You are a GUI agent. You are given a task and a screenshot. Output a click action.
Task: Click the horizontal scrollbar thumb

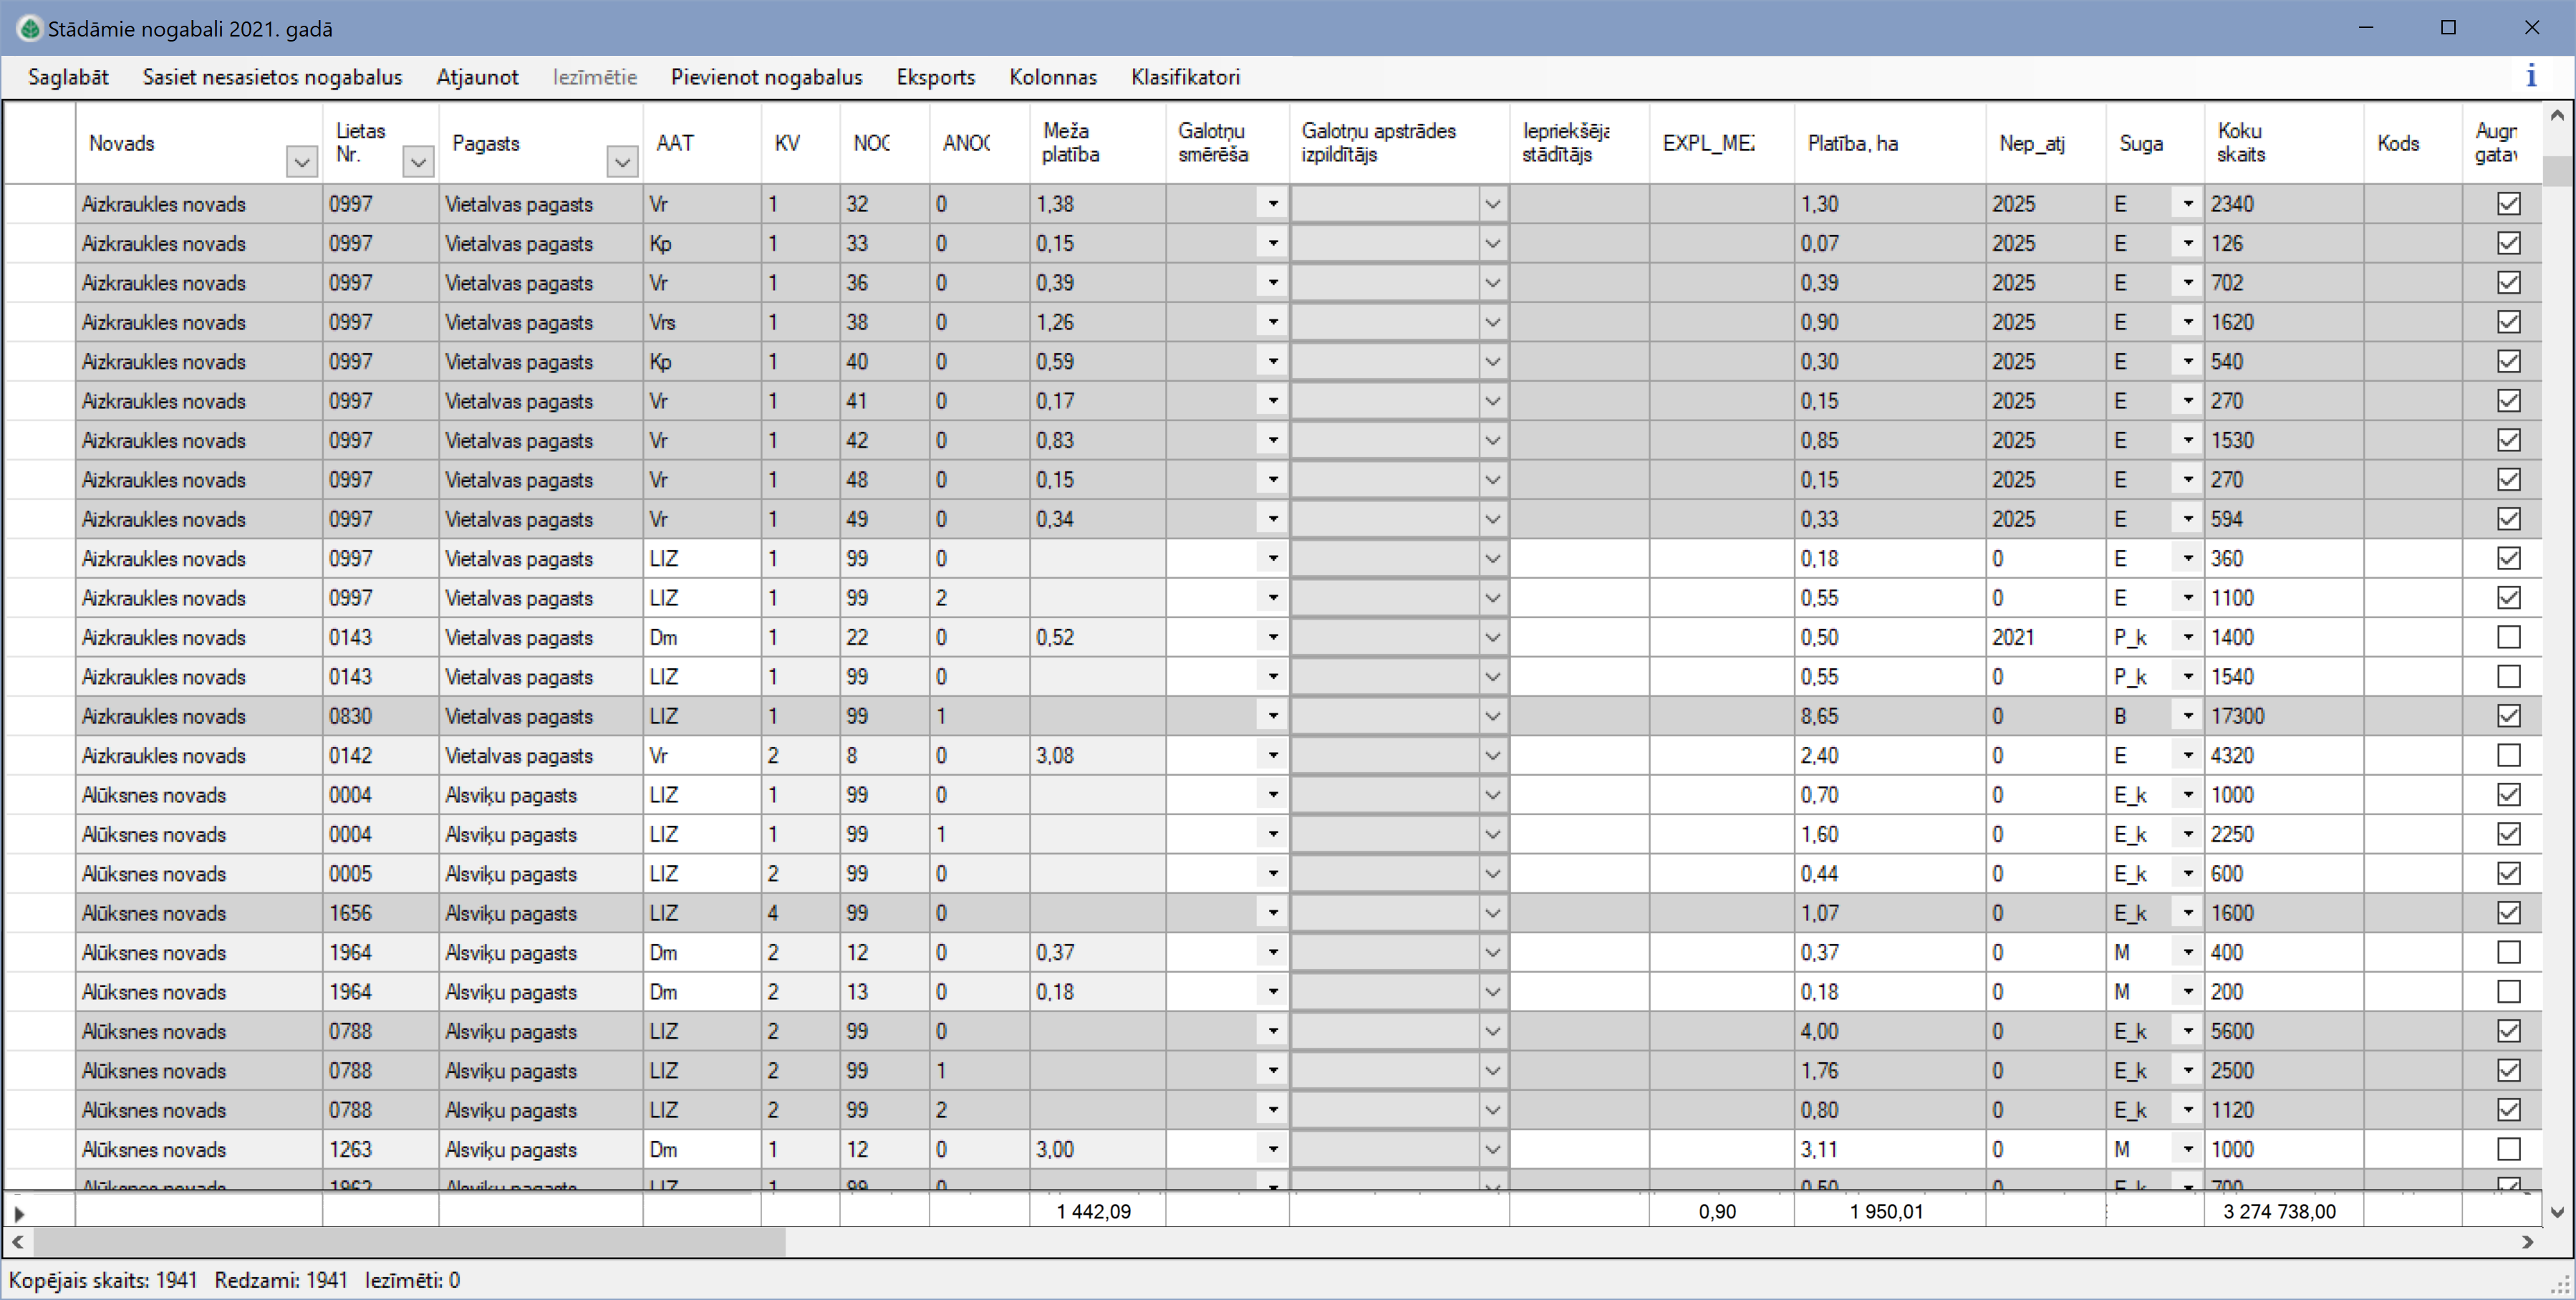[410, 1242]
